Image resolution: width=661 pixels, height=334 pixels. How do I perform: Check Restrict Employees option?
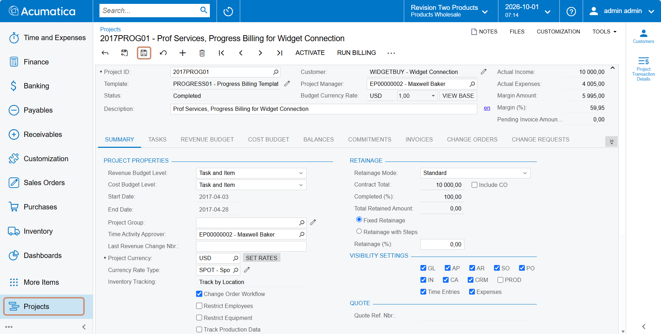[x=199, y=306]
